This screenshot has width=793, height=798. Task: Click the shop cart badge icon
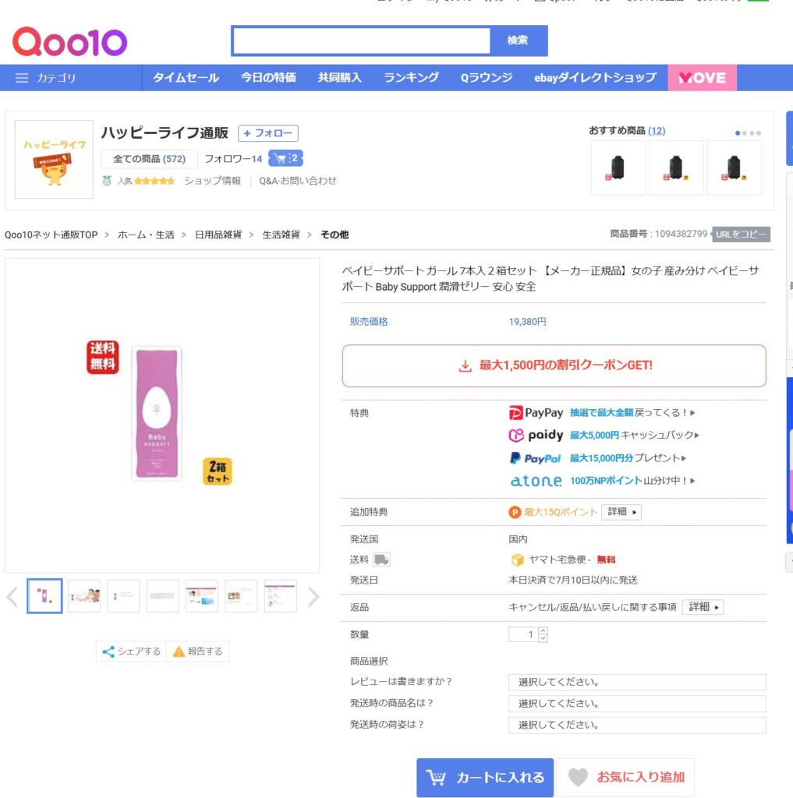tap(285, 158)
